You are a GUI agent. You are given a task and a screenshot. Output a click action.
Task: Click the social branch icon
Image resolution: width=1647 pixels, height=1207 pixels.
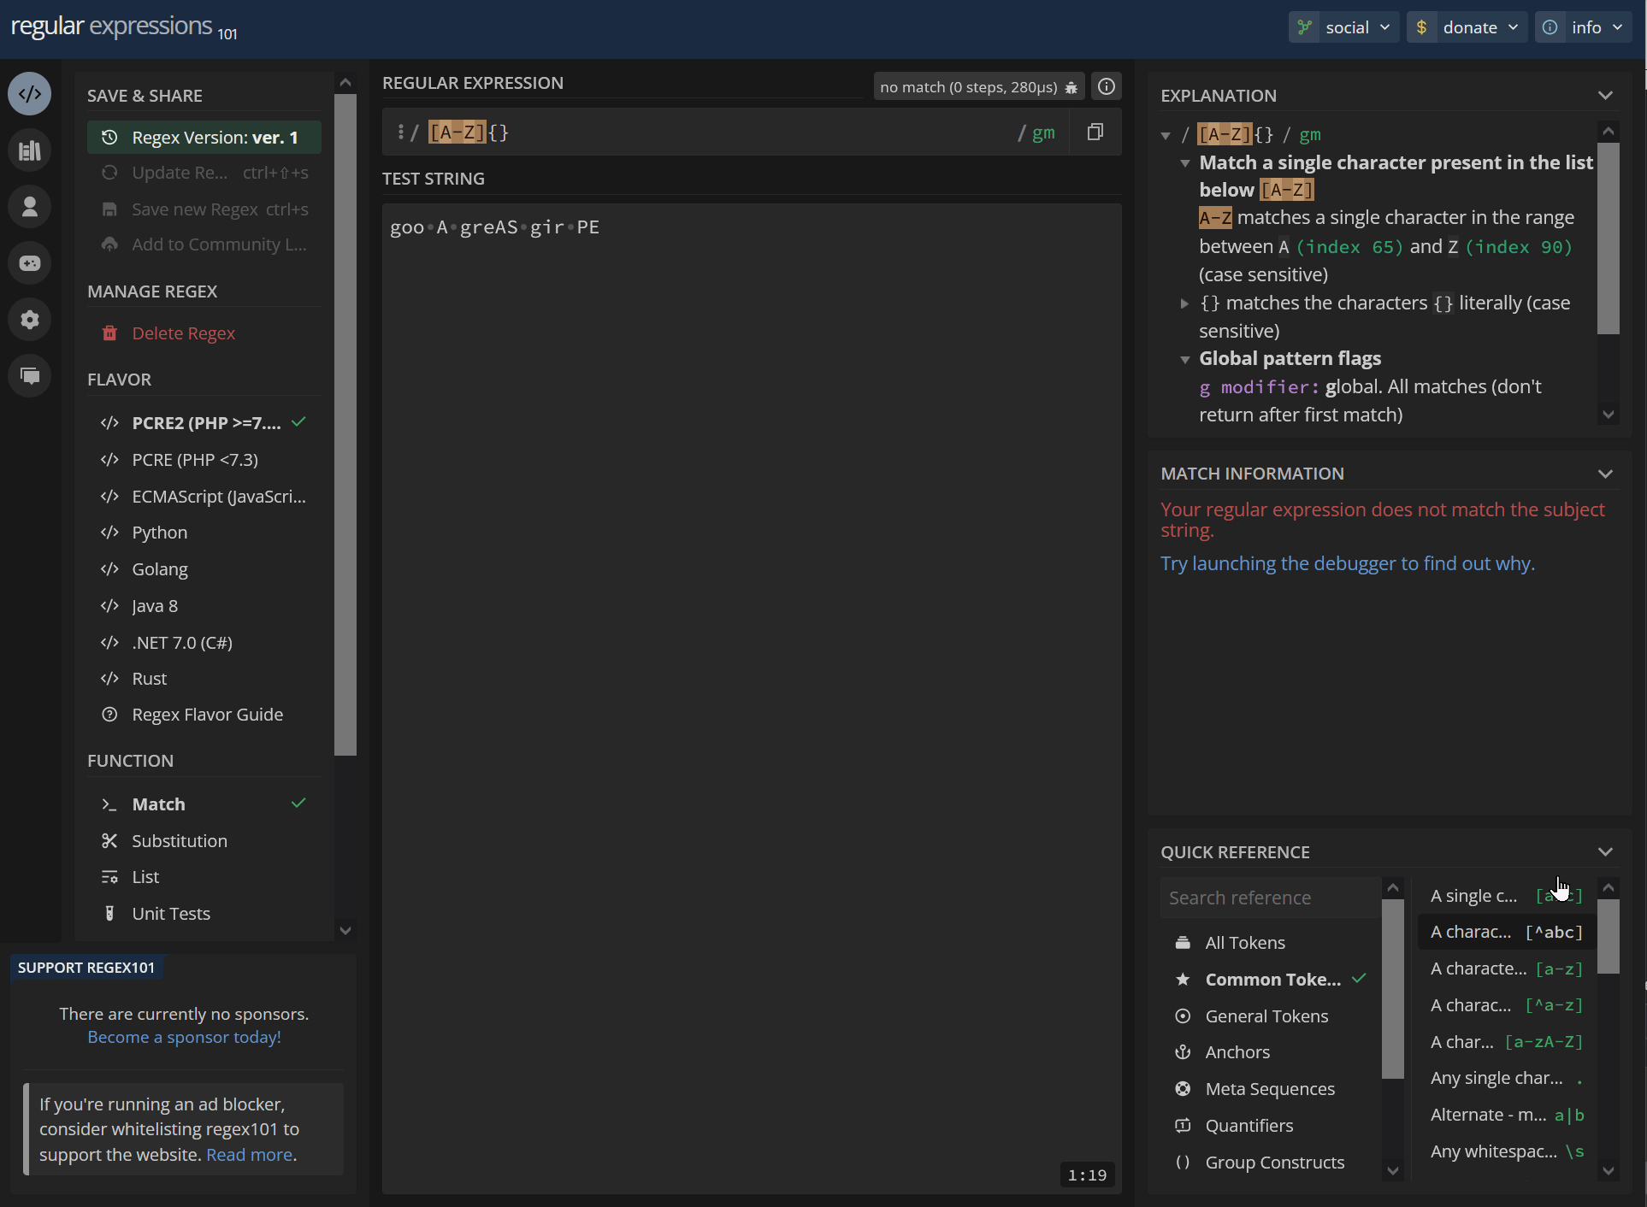pos(1304,27)
